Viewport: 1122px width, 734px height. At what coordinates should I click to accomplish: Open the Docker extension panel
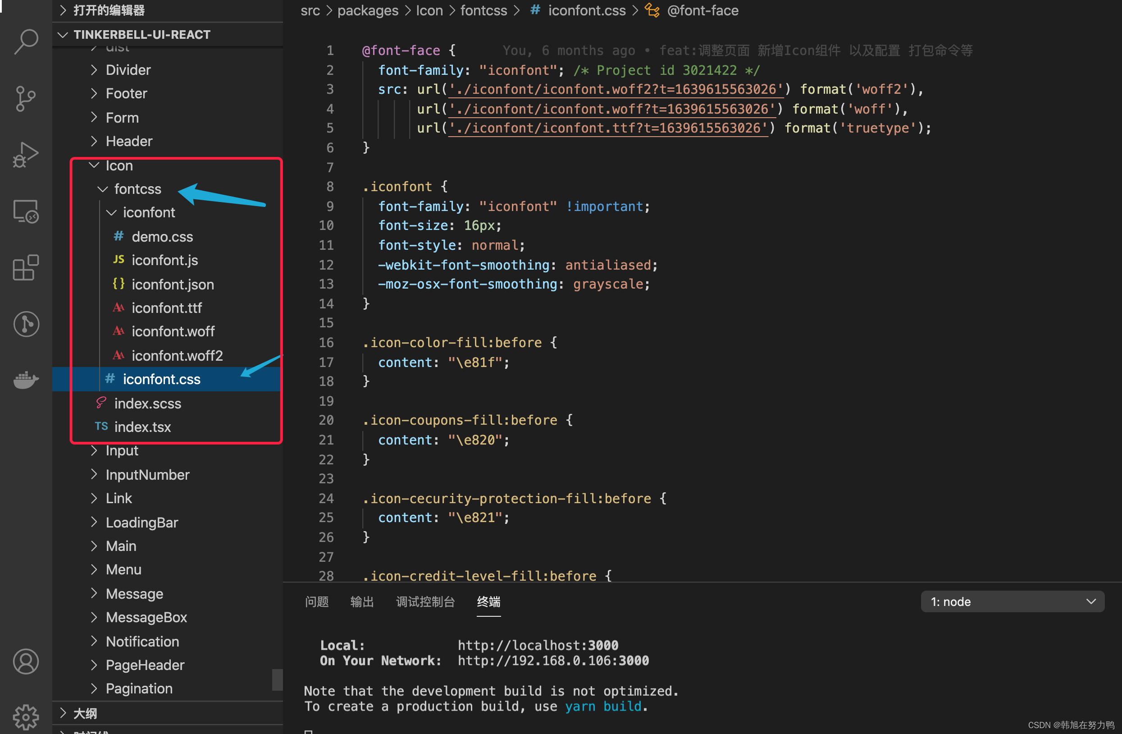coord(26,380)
